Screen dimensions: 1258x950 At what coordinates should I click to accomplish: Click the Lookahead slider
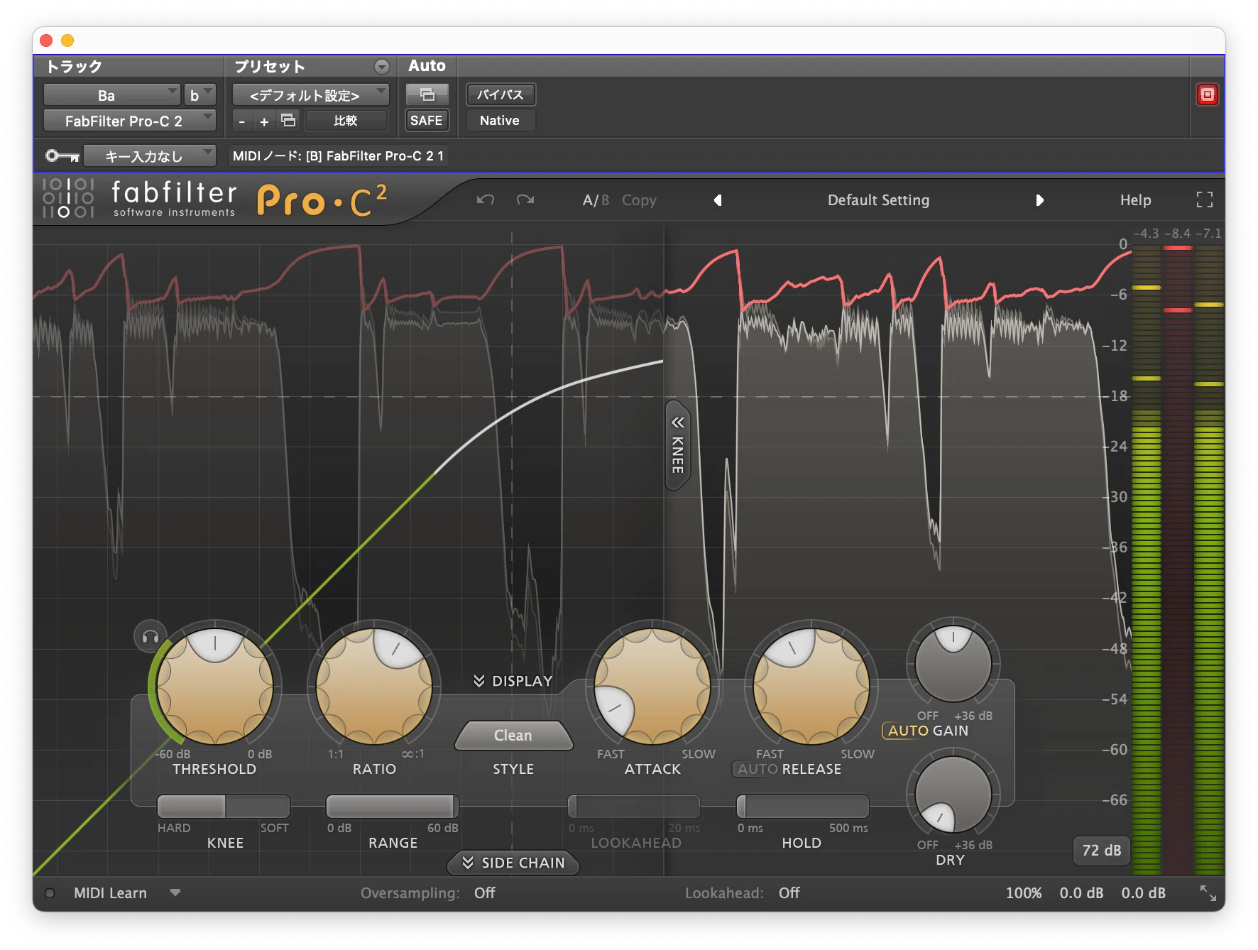(634, 807)
